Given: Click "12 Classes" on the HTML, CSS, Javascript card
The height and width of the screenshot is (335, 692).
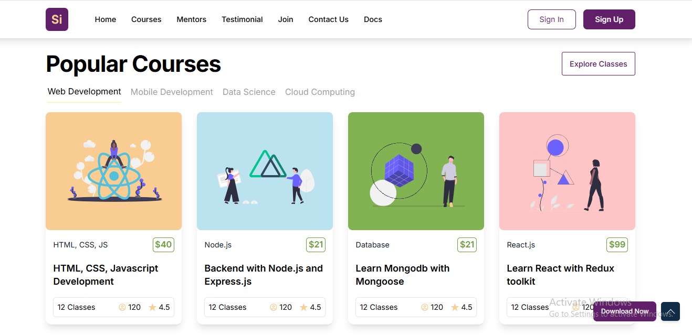Looking at the screenshot, I should (77, 307).
